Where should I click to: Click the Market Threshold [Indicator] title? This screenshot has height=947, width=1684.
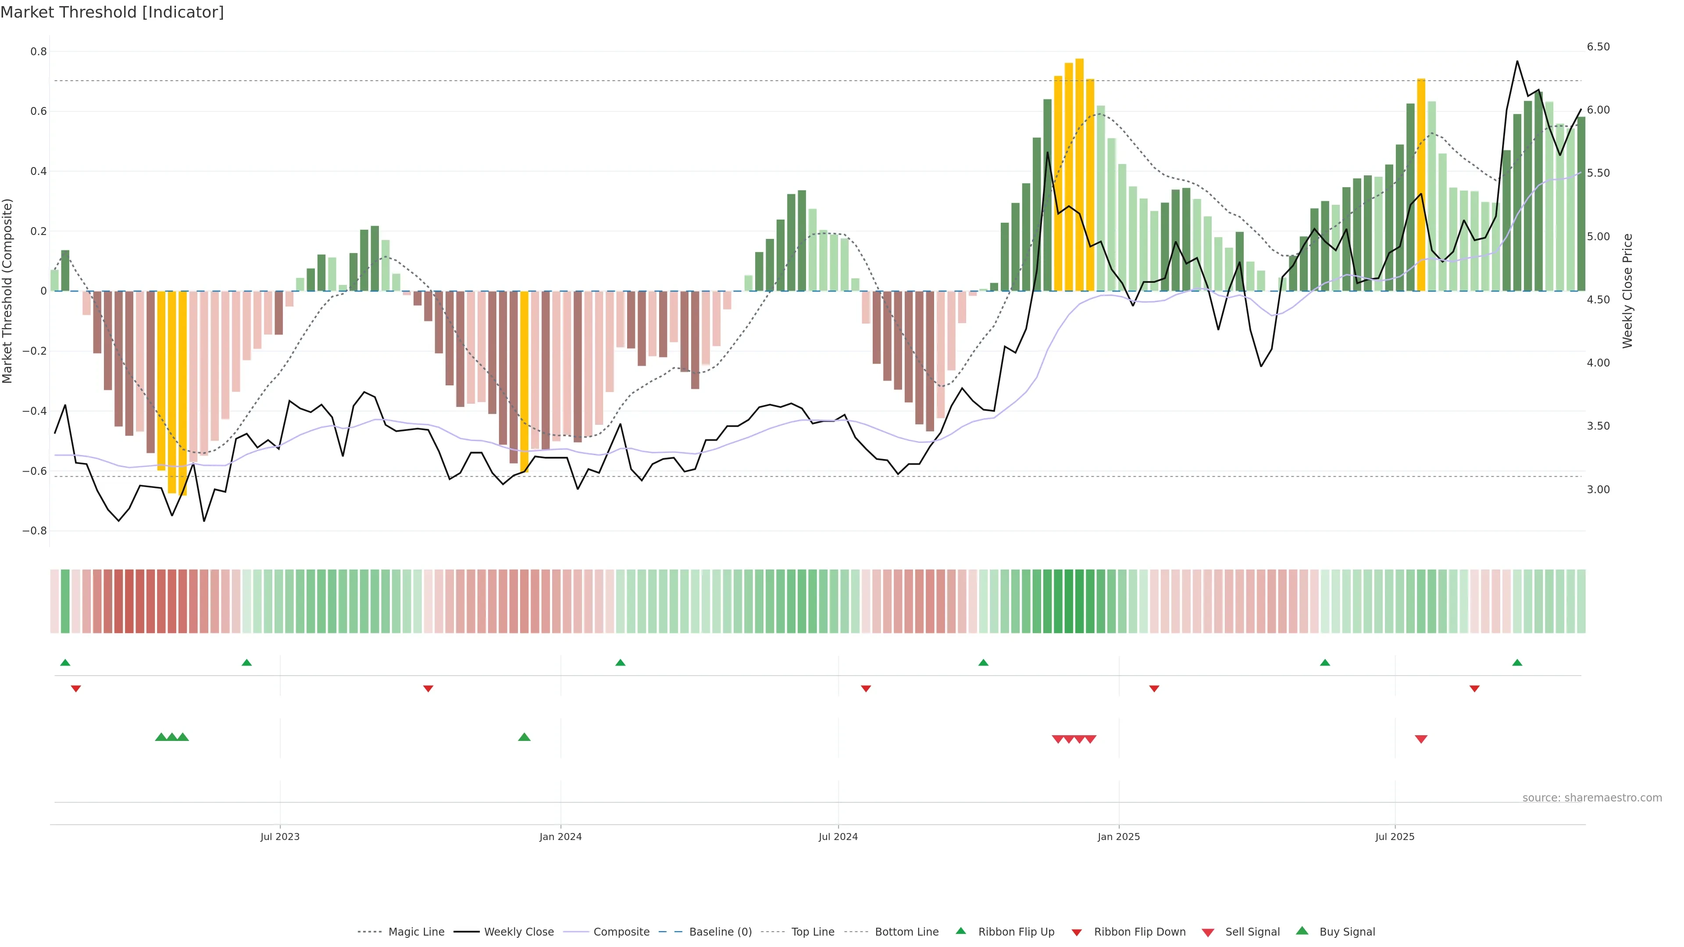(x=112, y=12)
